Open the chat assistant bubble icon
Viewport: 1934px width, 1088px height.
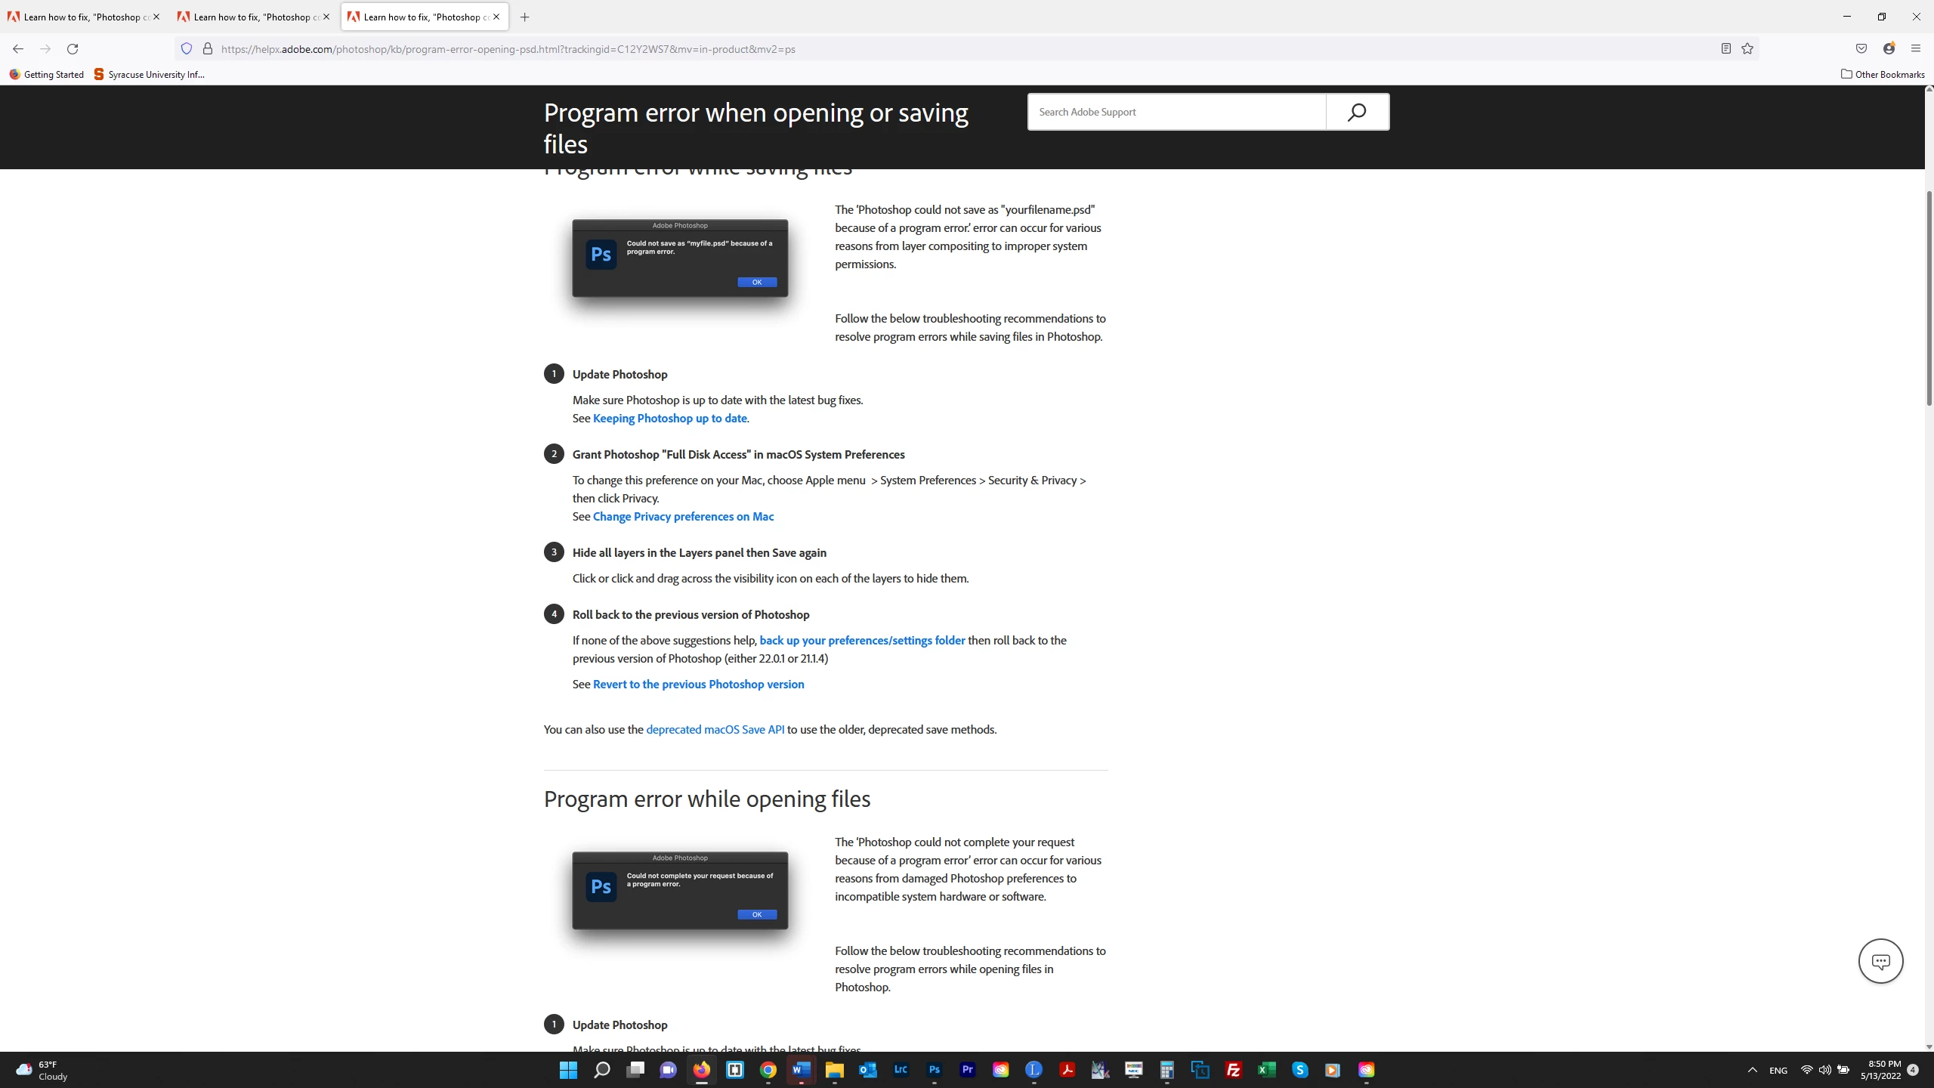1880,961
